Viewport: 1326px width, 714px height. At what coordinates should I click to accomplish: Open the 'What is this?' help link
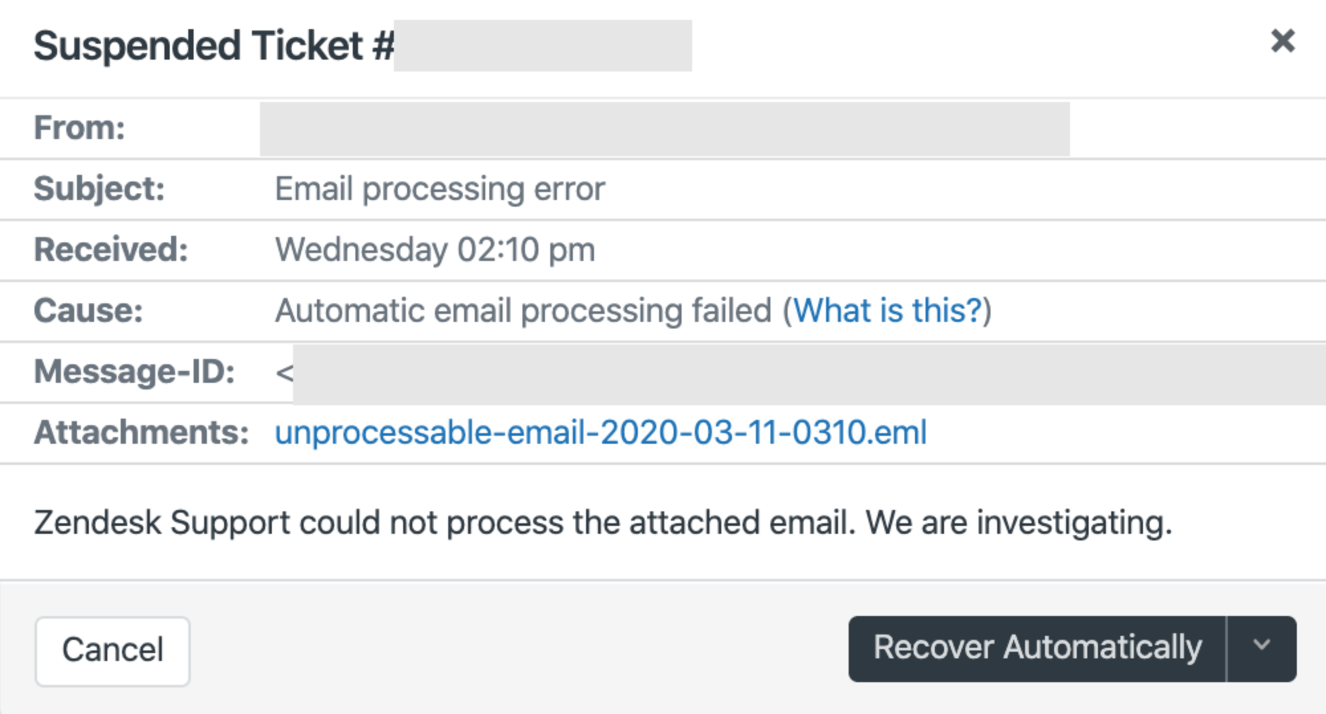point(887,311)
